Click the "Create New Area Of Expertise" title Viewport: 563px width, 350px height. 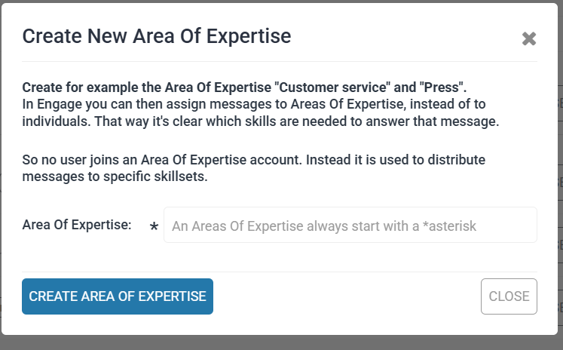[x=157, y=36]
